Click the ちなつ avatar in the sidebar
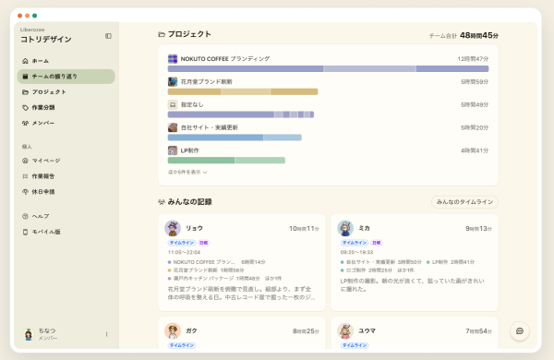This screenshot has height=360, width=554. 29,334
